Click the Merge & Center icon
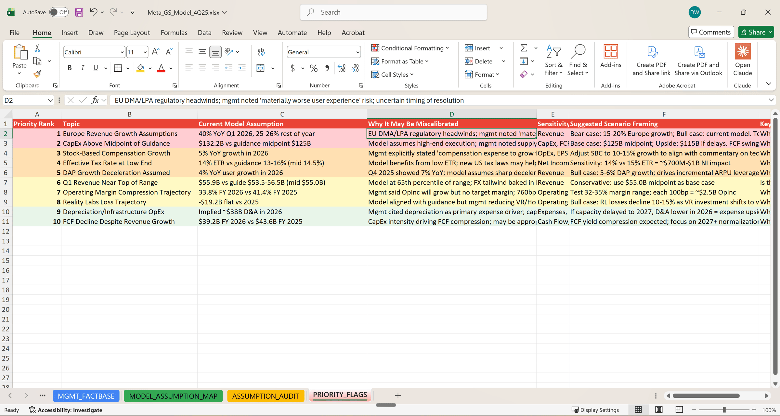780x416 pixels. 261,68
